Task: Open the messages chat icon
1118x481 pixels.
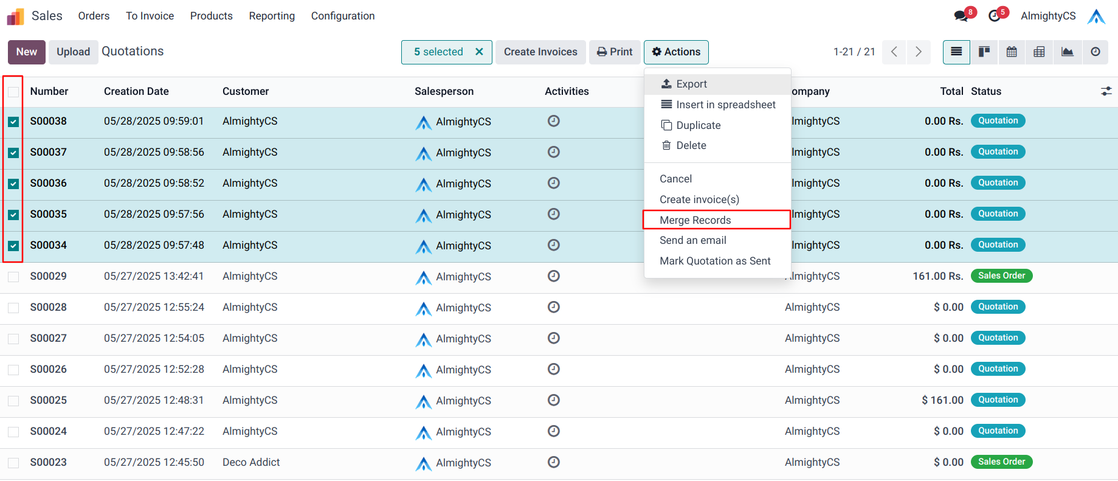Action: click(961, 16)
